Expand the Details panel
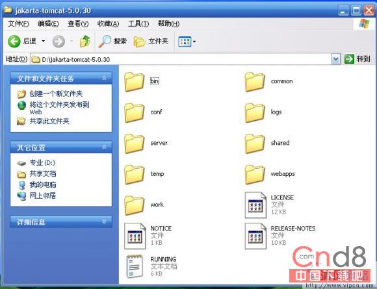The height and width of the screenshot is (289, 377). pos(104,221)
